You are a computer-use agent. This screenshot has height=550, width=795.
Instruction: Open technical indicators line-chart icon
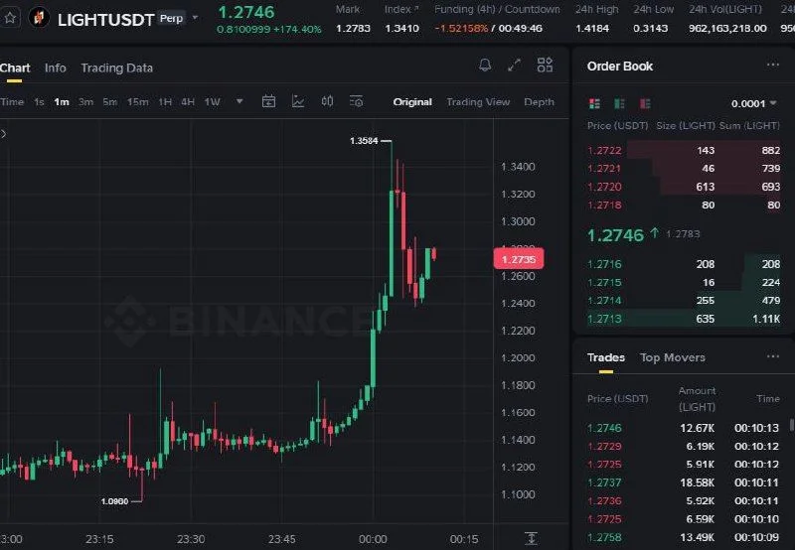298,102
